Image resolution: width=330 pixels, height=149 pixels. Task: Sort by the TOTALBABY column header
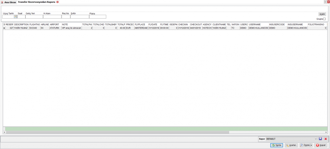[x=111, y=25]
